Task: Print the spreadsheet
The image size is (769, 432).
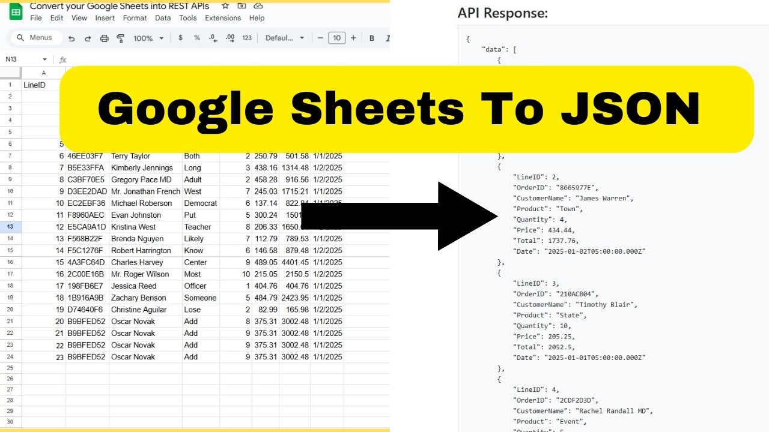Action: click(104, 38)
